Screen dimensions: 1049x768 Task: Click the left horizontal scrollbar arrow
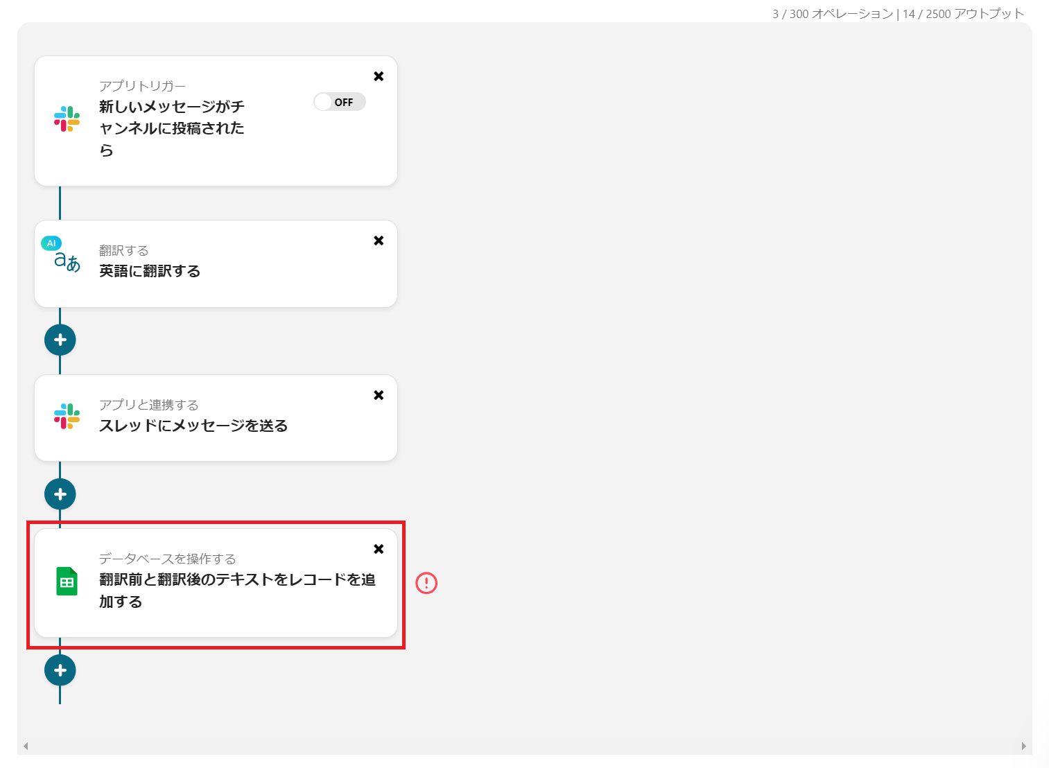[26, 746]
